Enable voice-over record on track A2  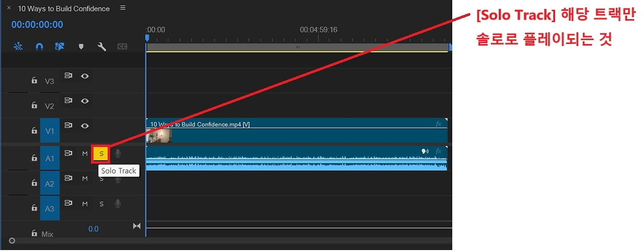coord(118,179)
